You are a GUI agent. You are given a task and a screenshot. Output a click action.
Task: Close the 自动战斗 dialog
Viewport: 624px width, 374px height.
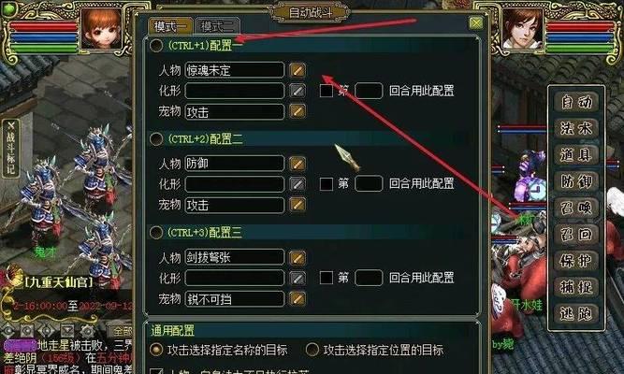pyautogui.click(x=475, y=23)
